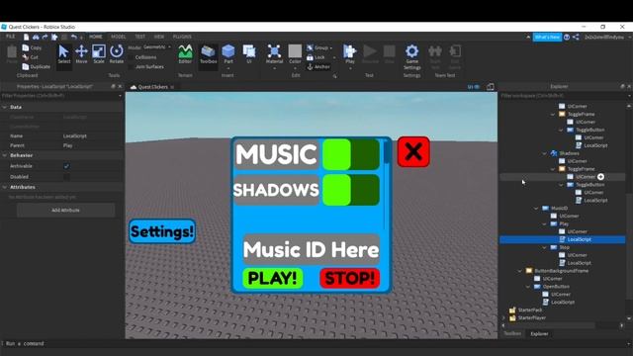Image resolution: width=633 pixels, height=356 pixels.
Task: Activate the Move tool
Action: [x=81, y=54]
